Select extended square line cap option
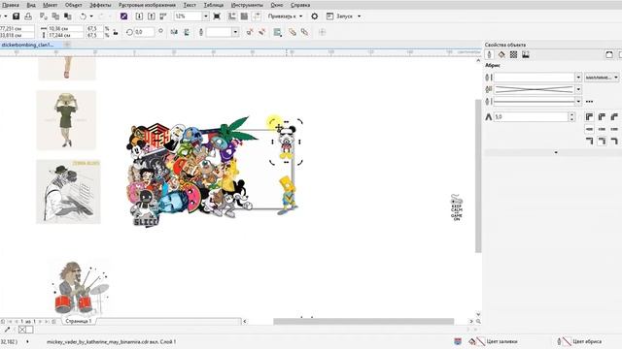The height and width of the screenshot is (349, 622). [x=614, y=129]
